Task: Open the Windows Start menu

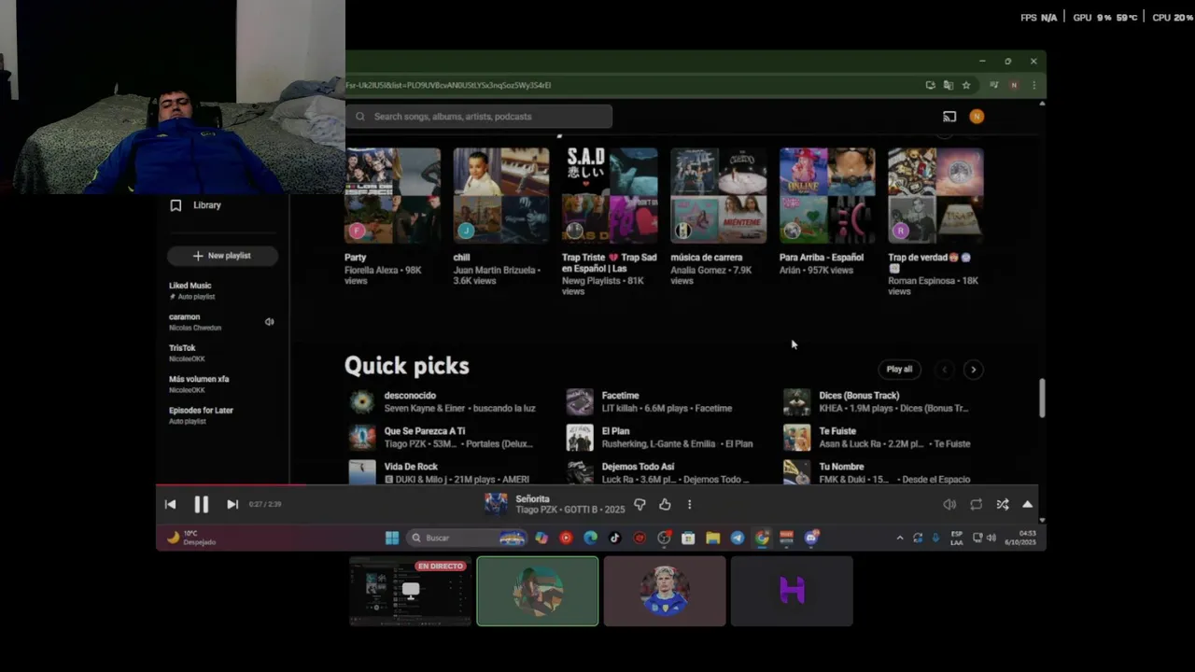Action: click(x=392, y=538)
